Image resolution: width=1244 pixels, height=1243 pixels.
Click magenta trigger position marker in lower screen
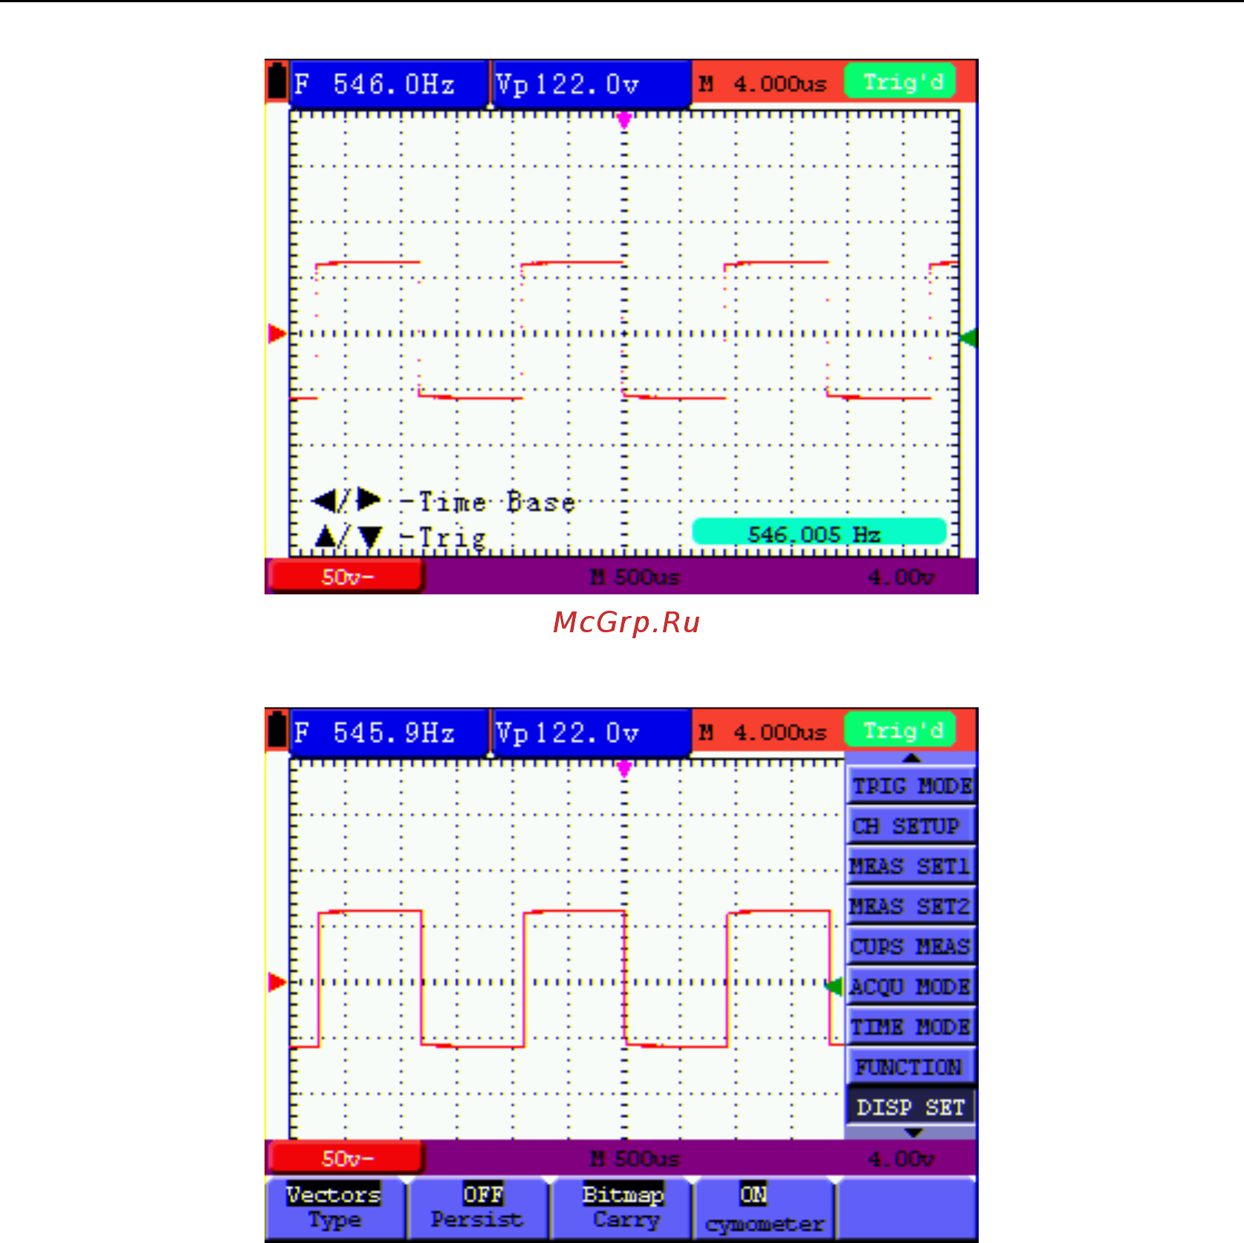pos(624,768)
